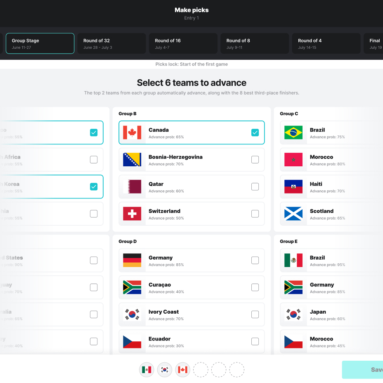Viewport: 383px width, 383px height.
Task: Check the Switzerland checkbox
Action: (x=255, y=214)
